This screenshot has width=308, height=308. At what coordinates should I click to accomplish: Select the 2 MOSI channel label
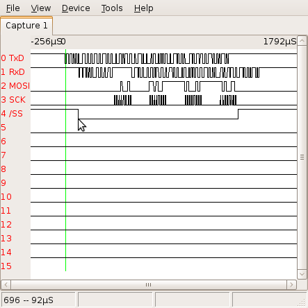coord(15,86)
